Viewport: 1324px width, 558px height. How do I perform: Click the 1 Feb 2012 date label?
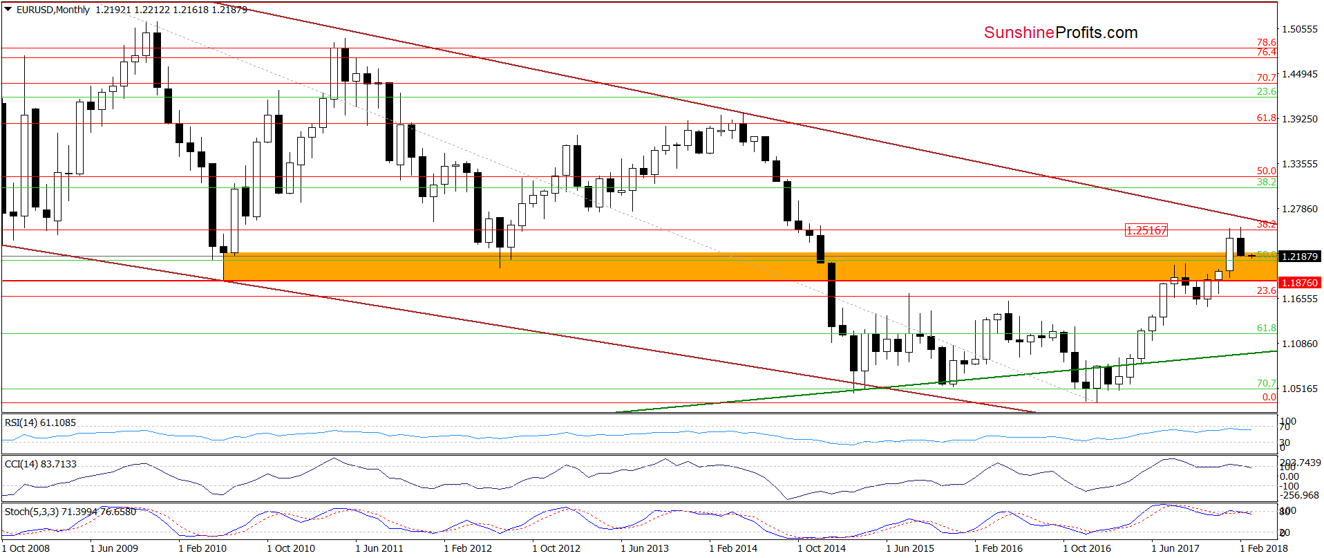click(468, 548)
